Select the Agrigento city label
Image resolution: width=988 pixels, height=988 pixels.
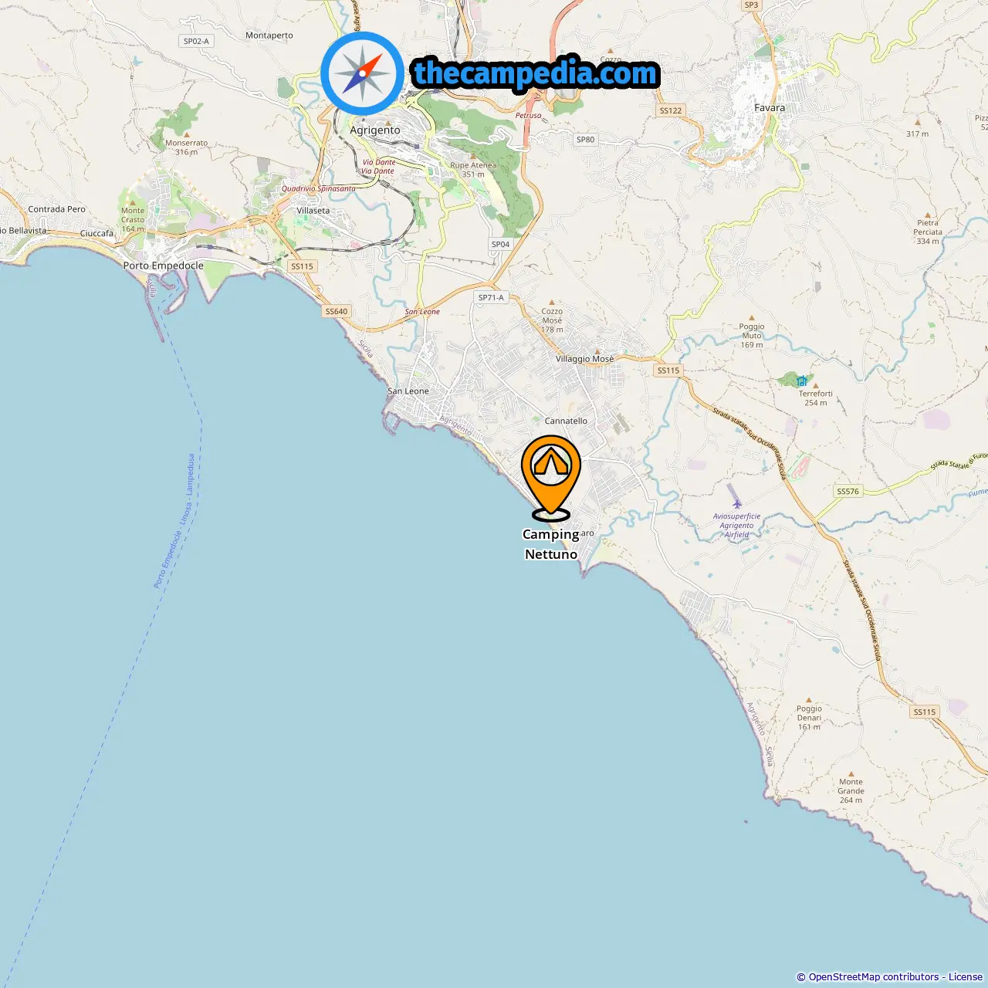(x=375, y=130)
